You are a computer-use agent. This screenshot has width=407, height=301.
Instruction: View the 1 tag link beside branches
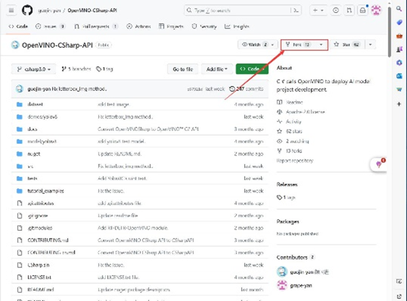tap(104, 69)
